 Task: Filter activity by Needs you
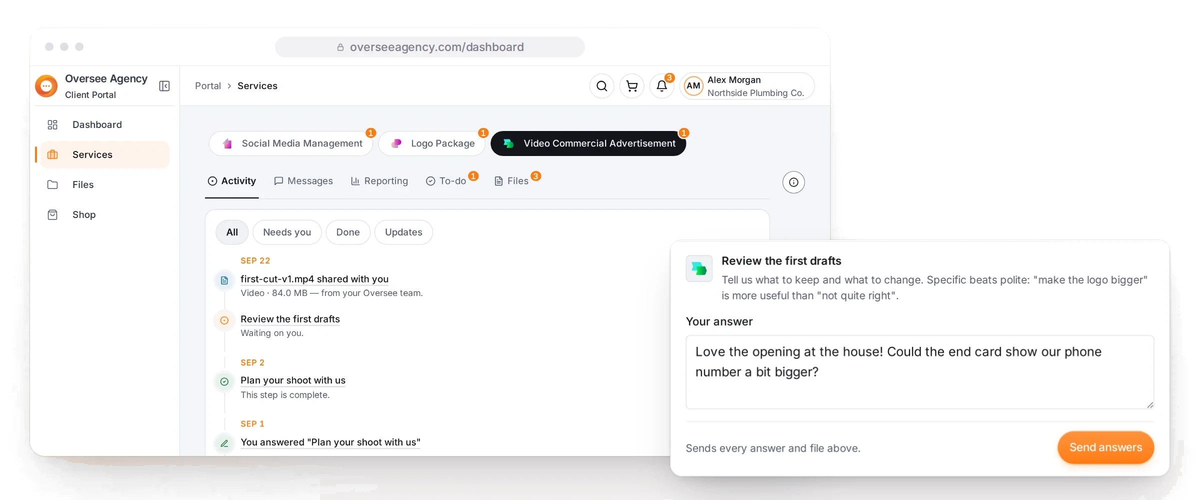(287, 232)
